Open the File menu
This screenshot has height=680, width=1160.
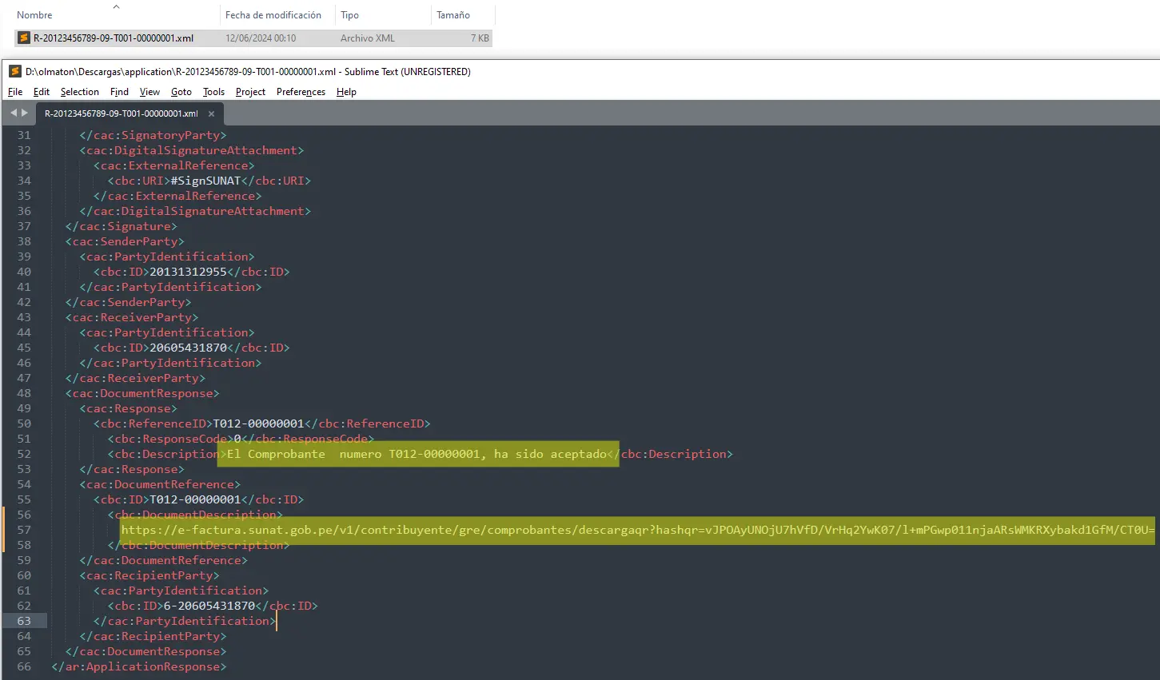15,92
